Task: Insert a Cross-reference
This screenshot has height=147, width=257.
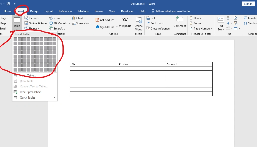Action: [158, 29]
